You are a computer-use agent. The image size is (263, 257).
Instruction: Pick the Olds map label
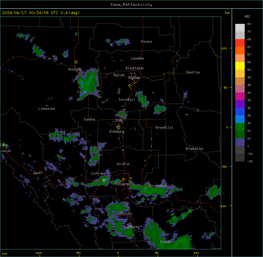(x=118, y=120)
